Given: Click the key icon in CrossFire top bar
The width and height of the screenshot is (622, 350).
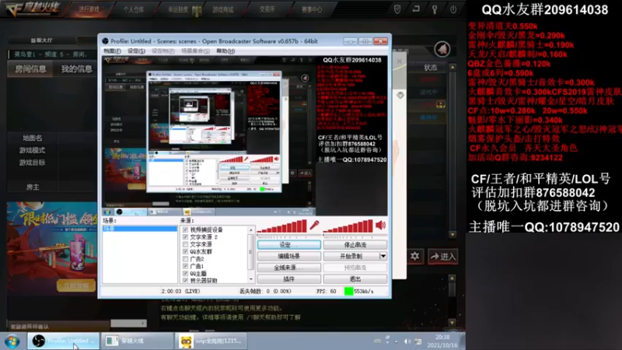Looking at the screenshot, I should click(435, 9).
